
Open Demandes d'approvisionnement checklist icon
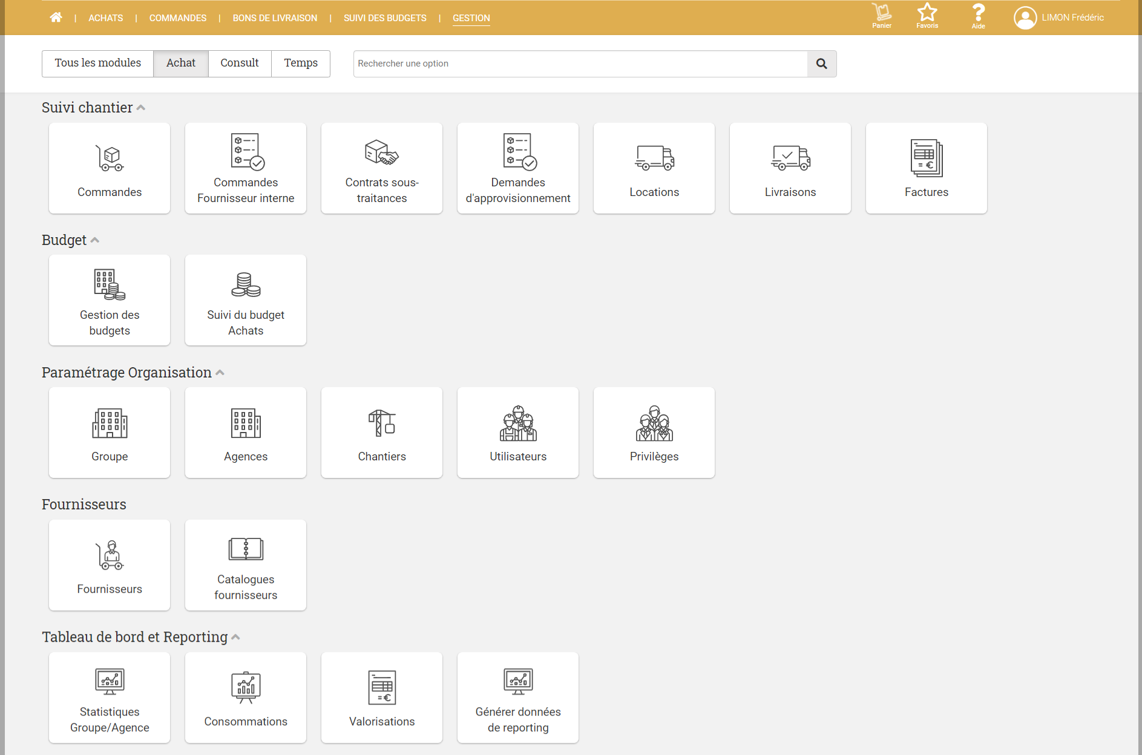(520, 152)
